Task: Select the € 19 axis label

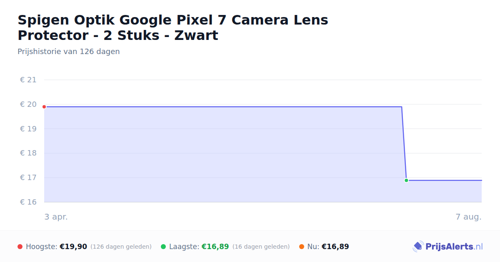Action: (28, 129)
